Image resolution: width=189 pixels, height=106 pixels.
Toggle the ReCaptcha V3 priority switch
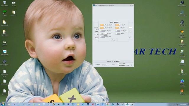pyautogui.click(x=102, y=25)
